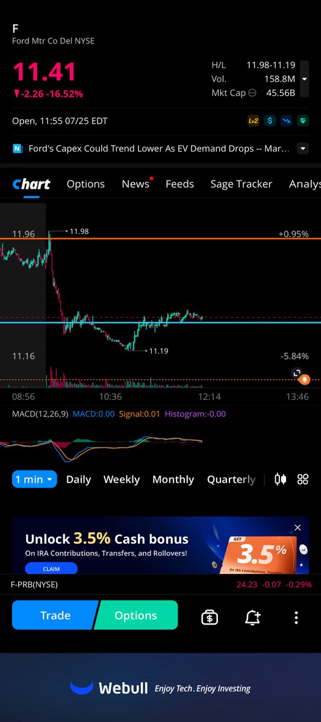321x722 pixels.
Task: Tap the +0.95% chart percentage label
Action: pos(293,234)
